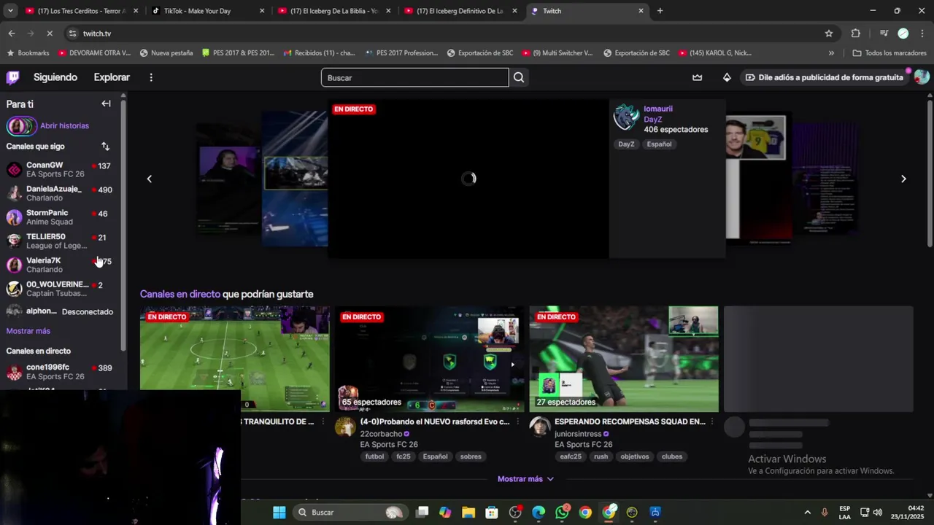
Task: Switch to Los Tres Cerditos tab
Action: (80, 11)
